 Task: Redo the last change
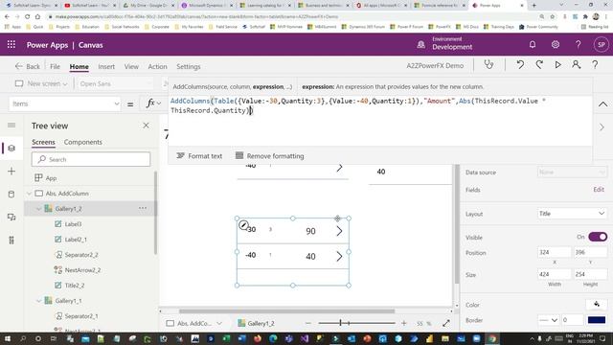(x=539, y=64)
